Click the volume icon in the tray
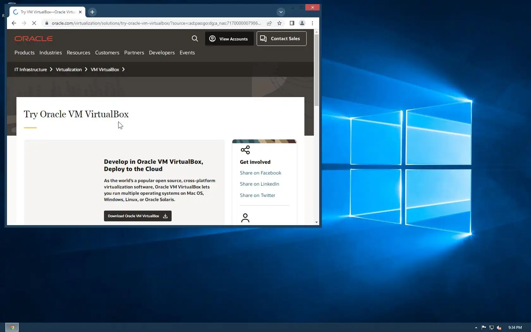This screenshot has width=531, height=332. point(499,328)
